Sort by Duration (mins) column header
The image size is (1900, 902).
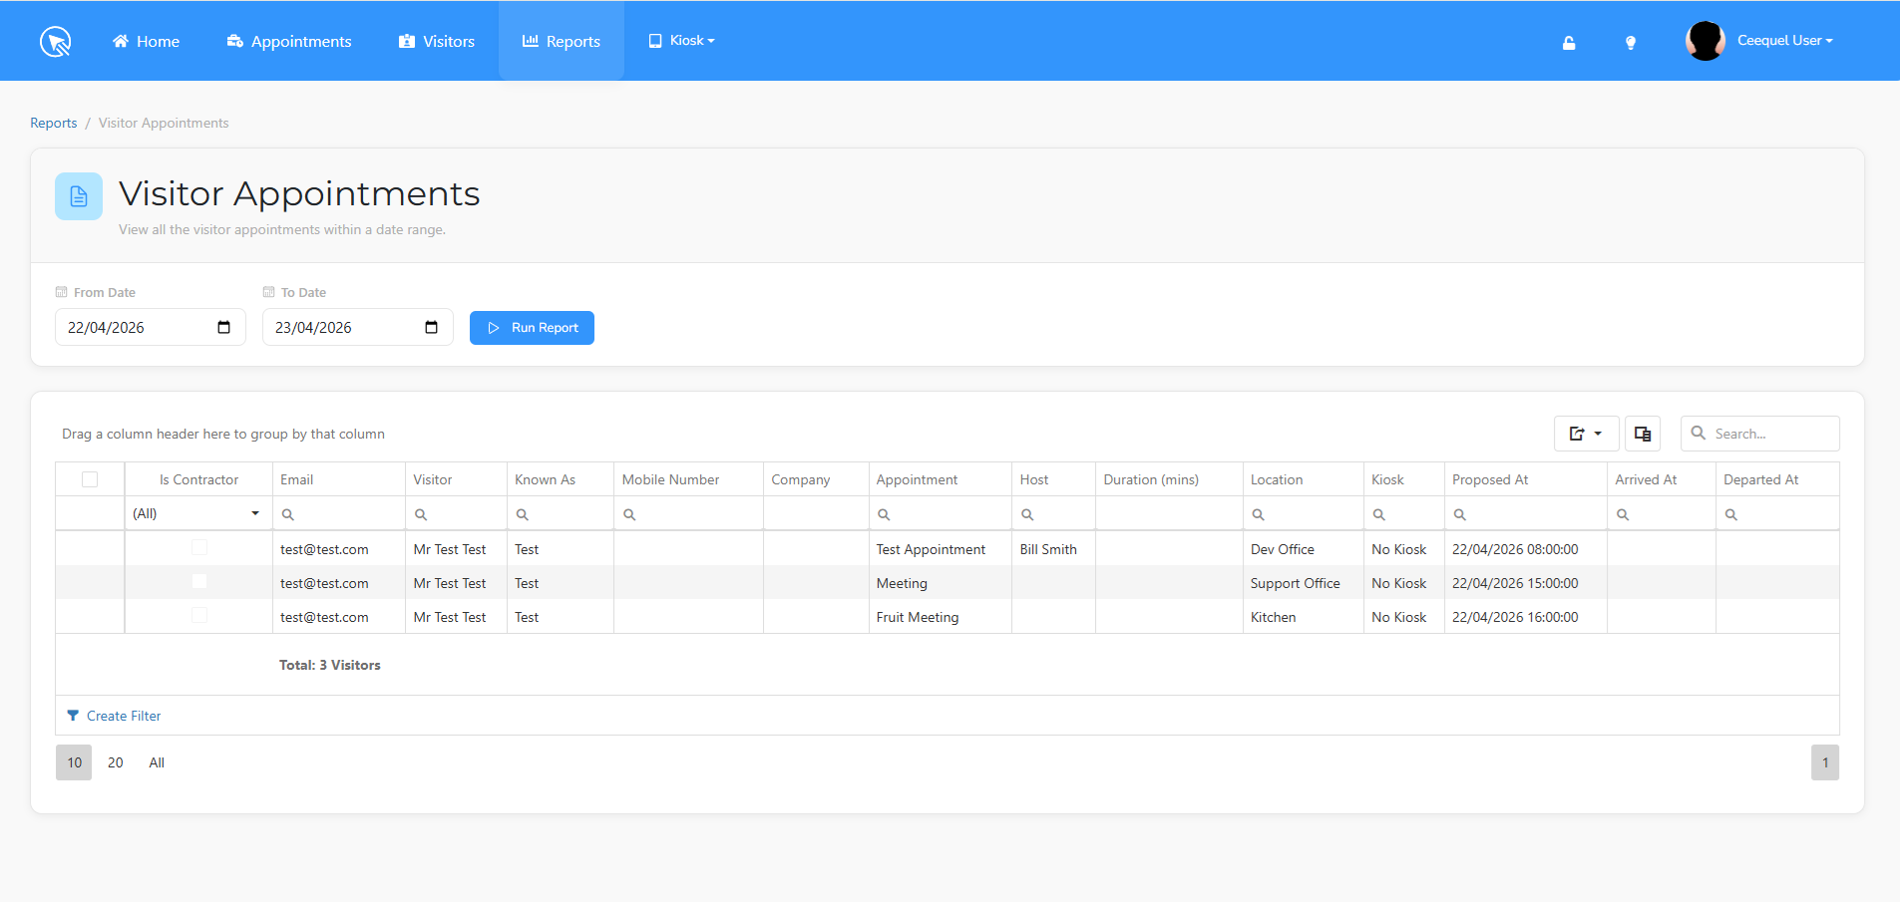[x=1169, y=479]
